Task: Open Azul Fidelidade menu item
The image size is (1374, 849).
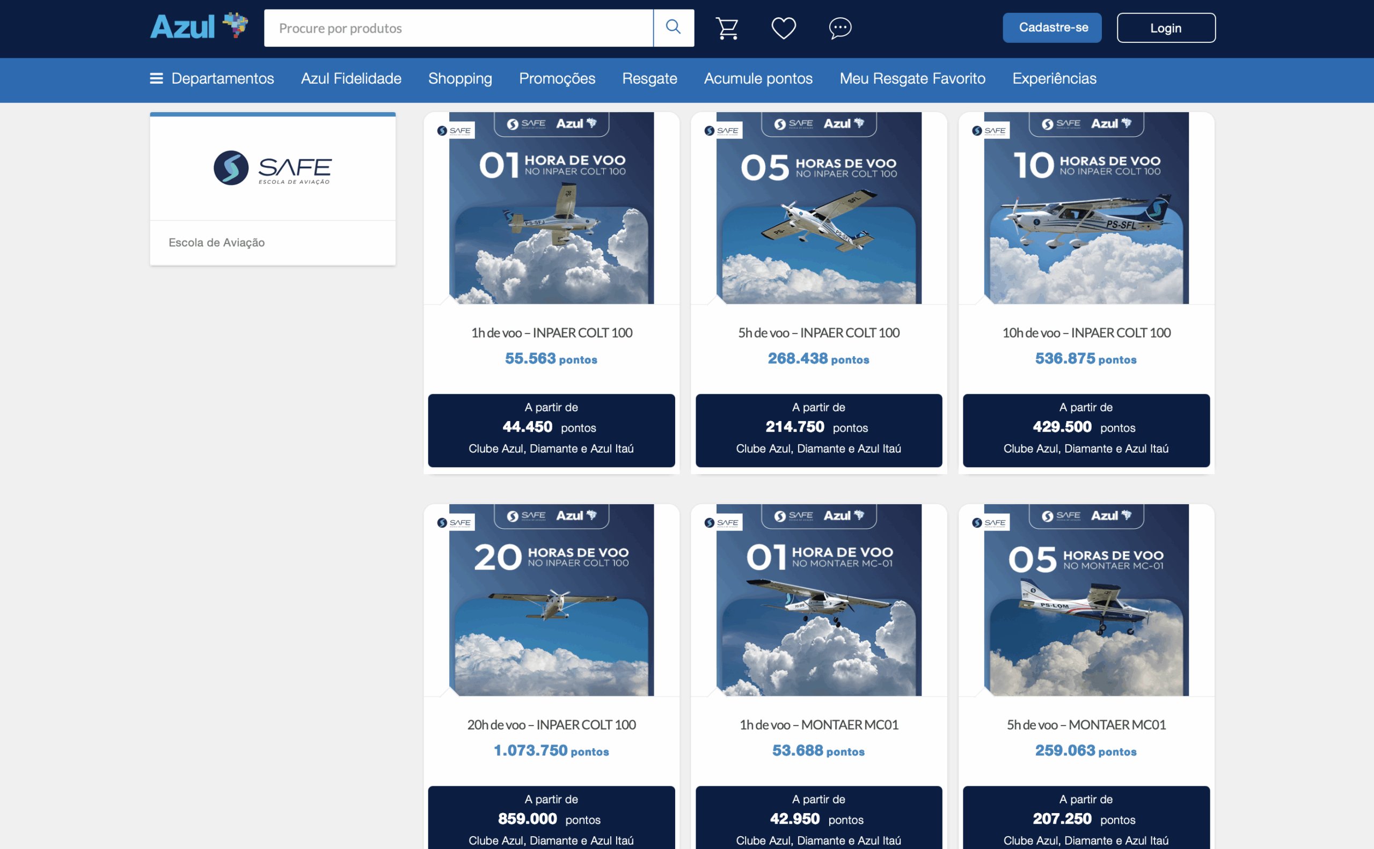Action: pyautogui.click(x=351, y=78)
